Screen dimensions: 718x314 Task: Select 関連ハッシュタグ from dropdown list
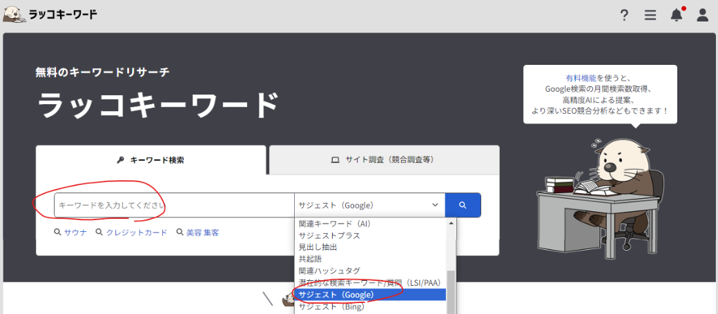pos(370,271)
